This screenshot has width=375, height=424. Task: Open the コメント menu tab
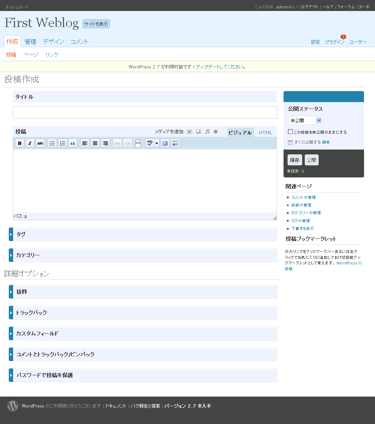coord(79,42)
